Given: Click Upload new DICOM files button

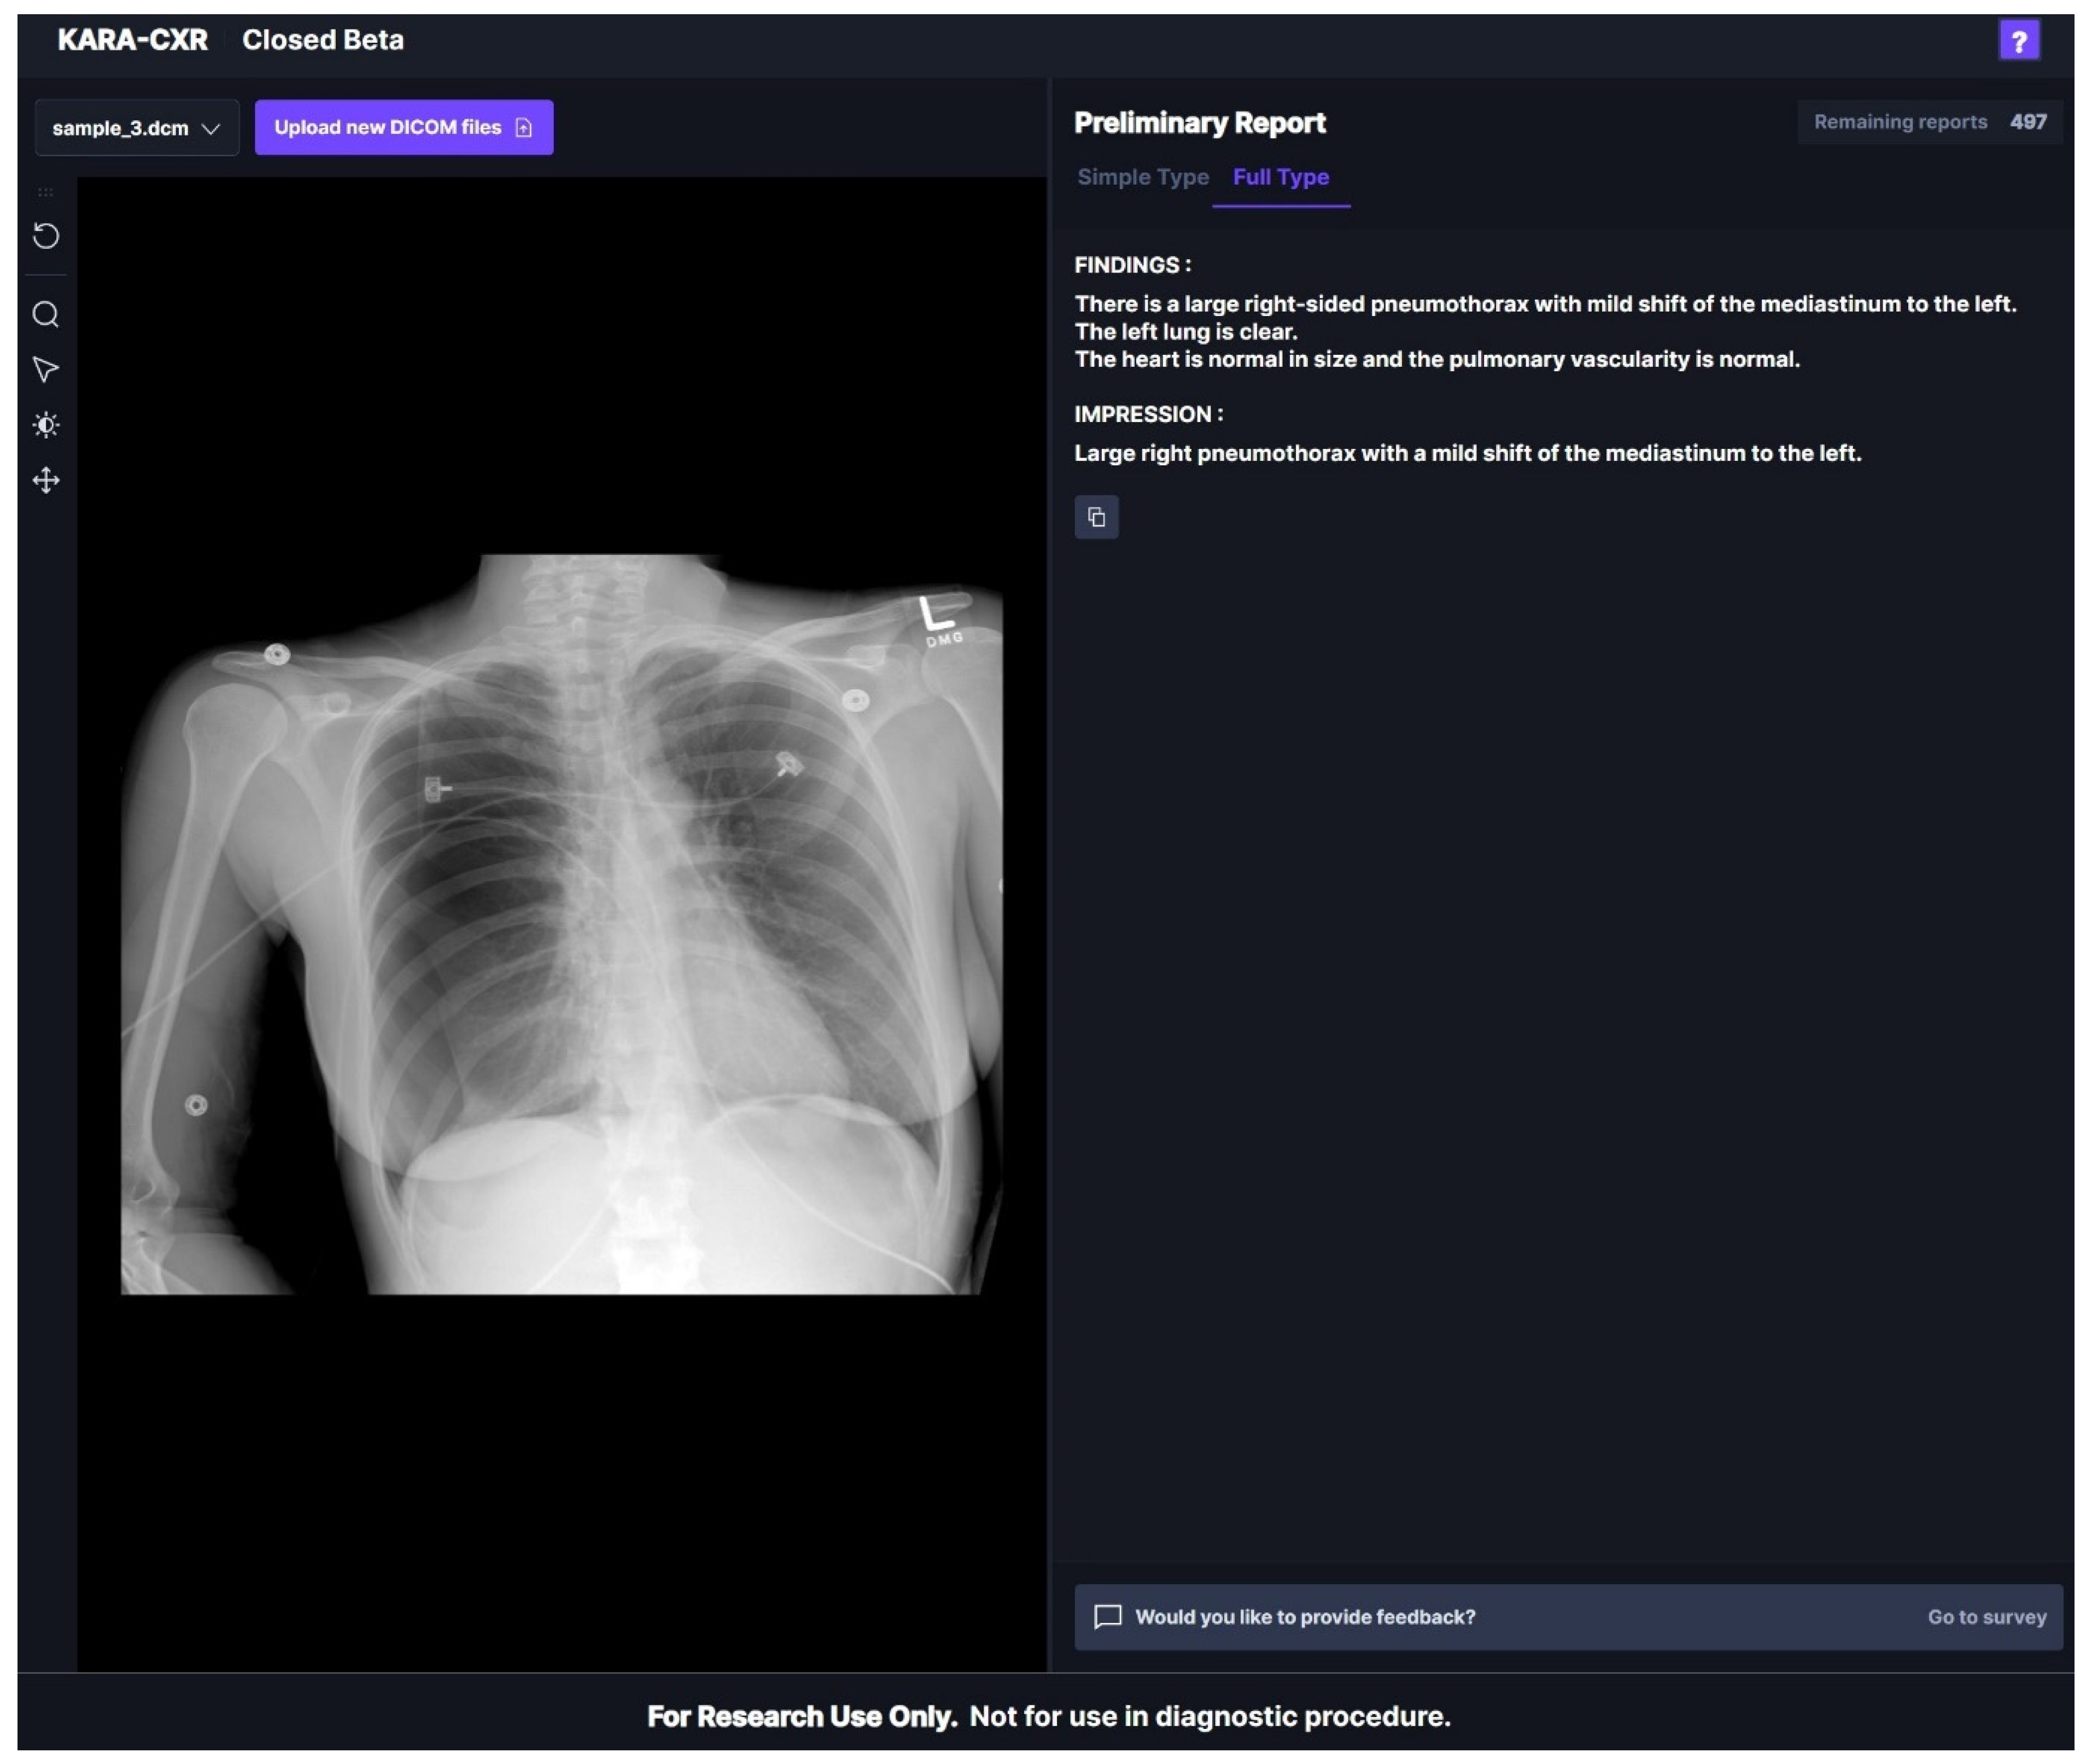Looking at the screenshot, I should [403, 127].
